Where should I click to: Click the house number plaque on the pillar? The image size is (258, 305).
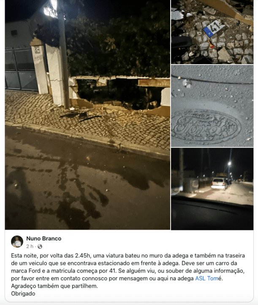tap(37, 50)
